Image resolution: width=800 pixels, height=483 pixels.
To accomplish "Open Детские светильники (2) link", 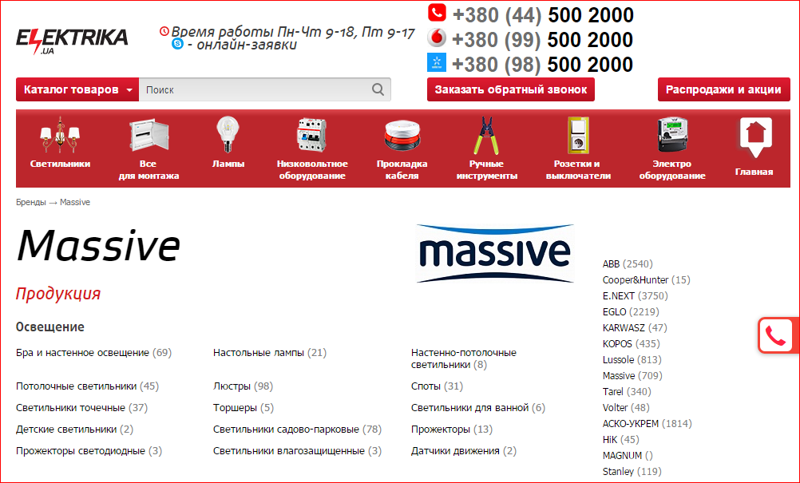I will coord(74,430).
